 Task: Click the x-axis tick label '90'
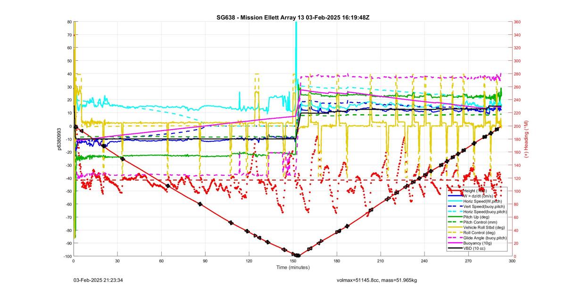pyautogui.click(x=205, y=261)
